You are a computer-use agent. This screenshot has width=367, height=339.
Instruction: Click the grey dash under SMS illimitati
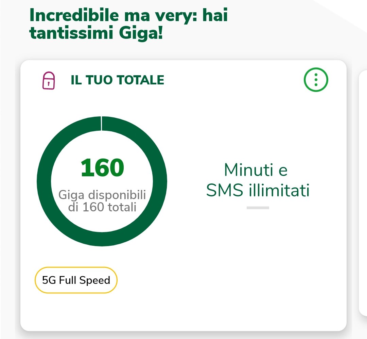click(x=258, y=207)
